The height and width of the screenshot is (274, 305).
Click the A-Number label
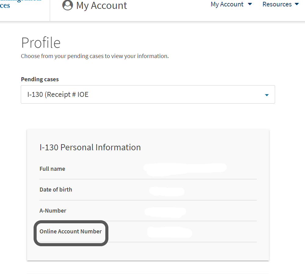point(53,211)
